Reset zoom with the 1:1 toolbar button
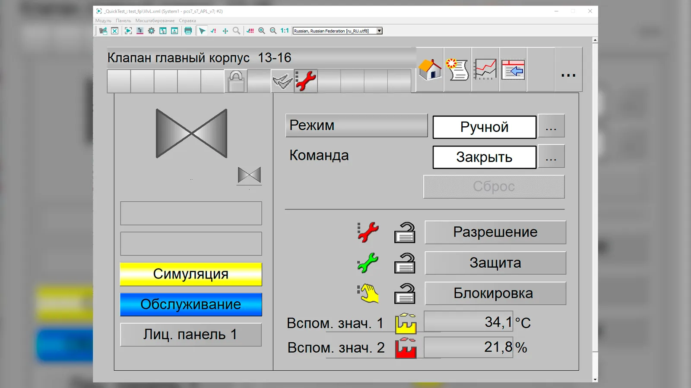This screenshot has width=691, height=388. 285,31
